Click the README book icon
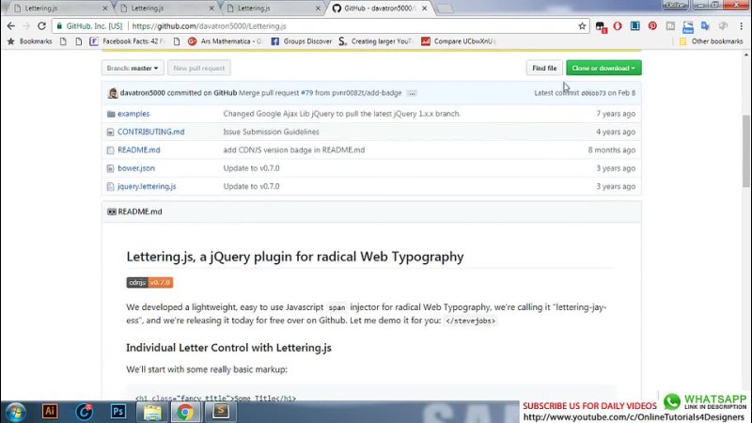Image resolution: width=752 pixels, height=423 pixels. pyautogui.click(x=111, y=211)
